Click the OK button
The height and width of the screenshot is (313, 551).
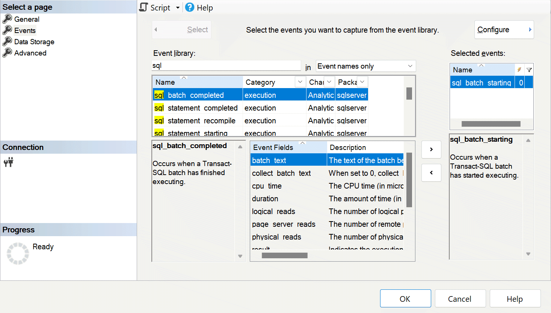point(405,298)
